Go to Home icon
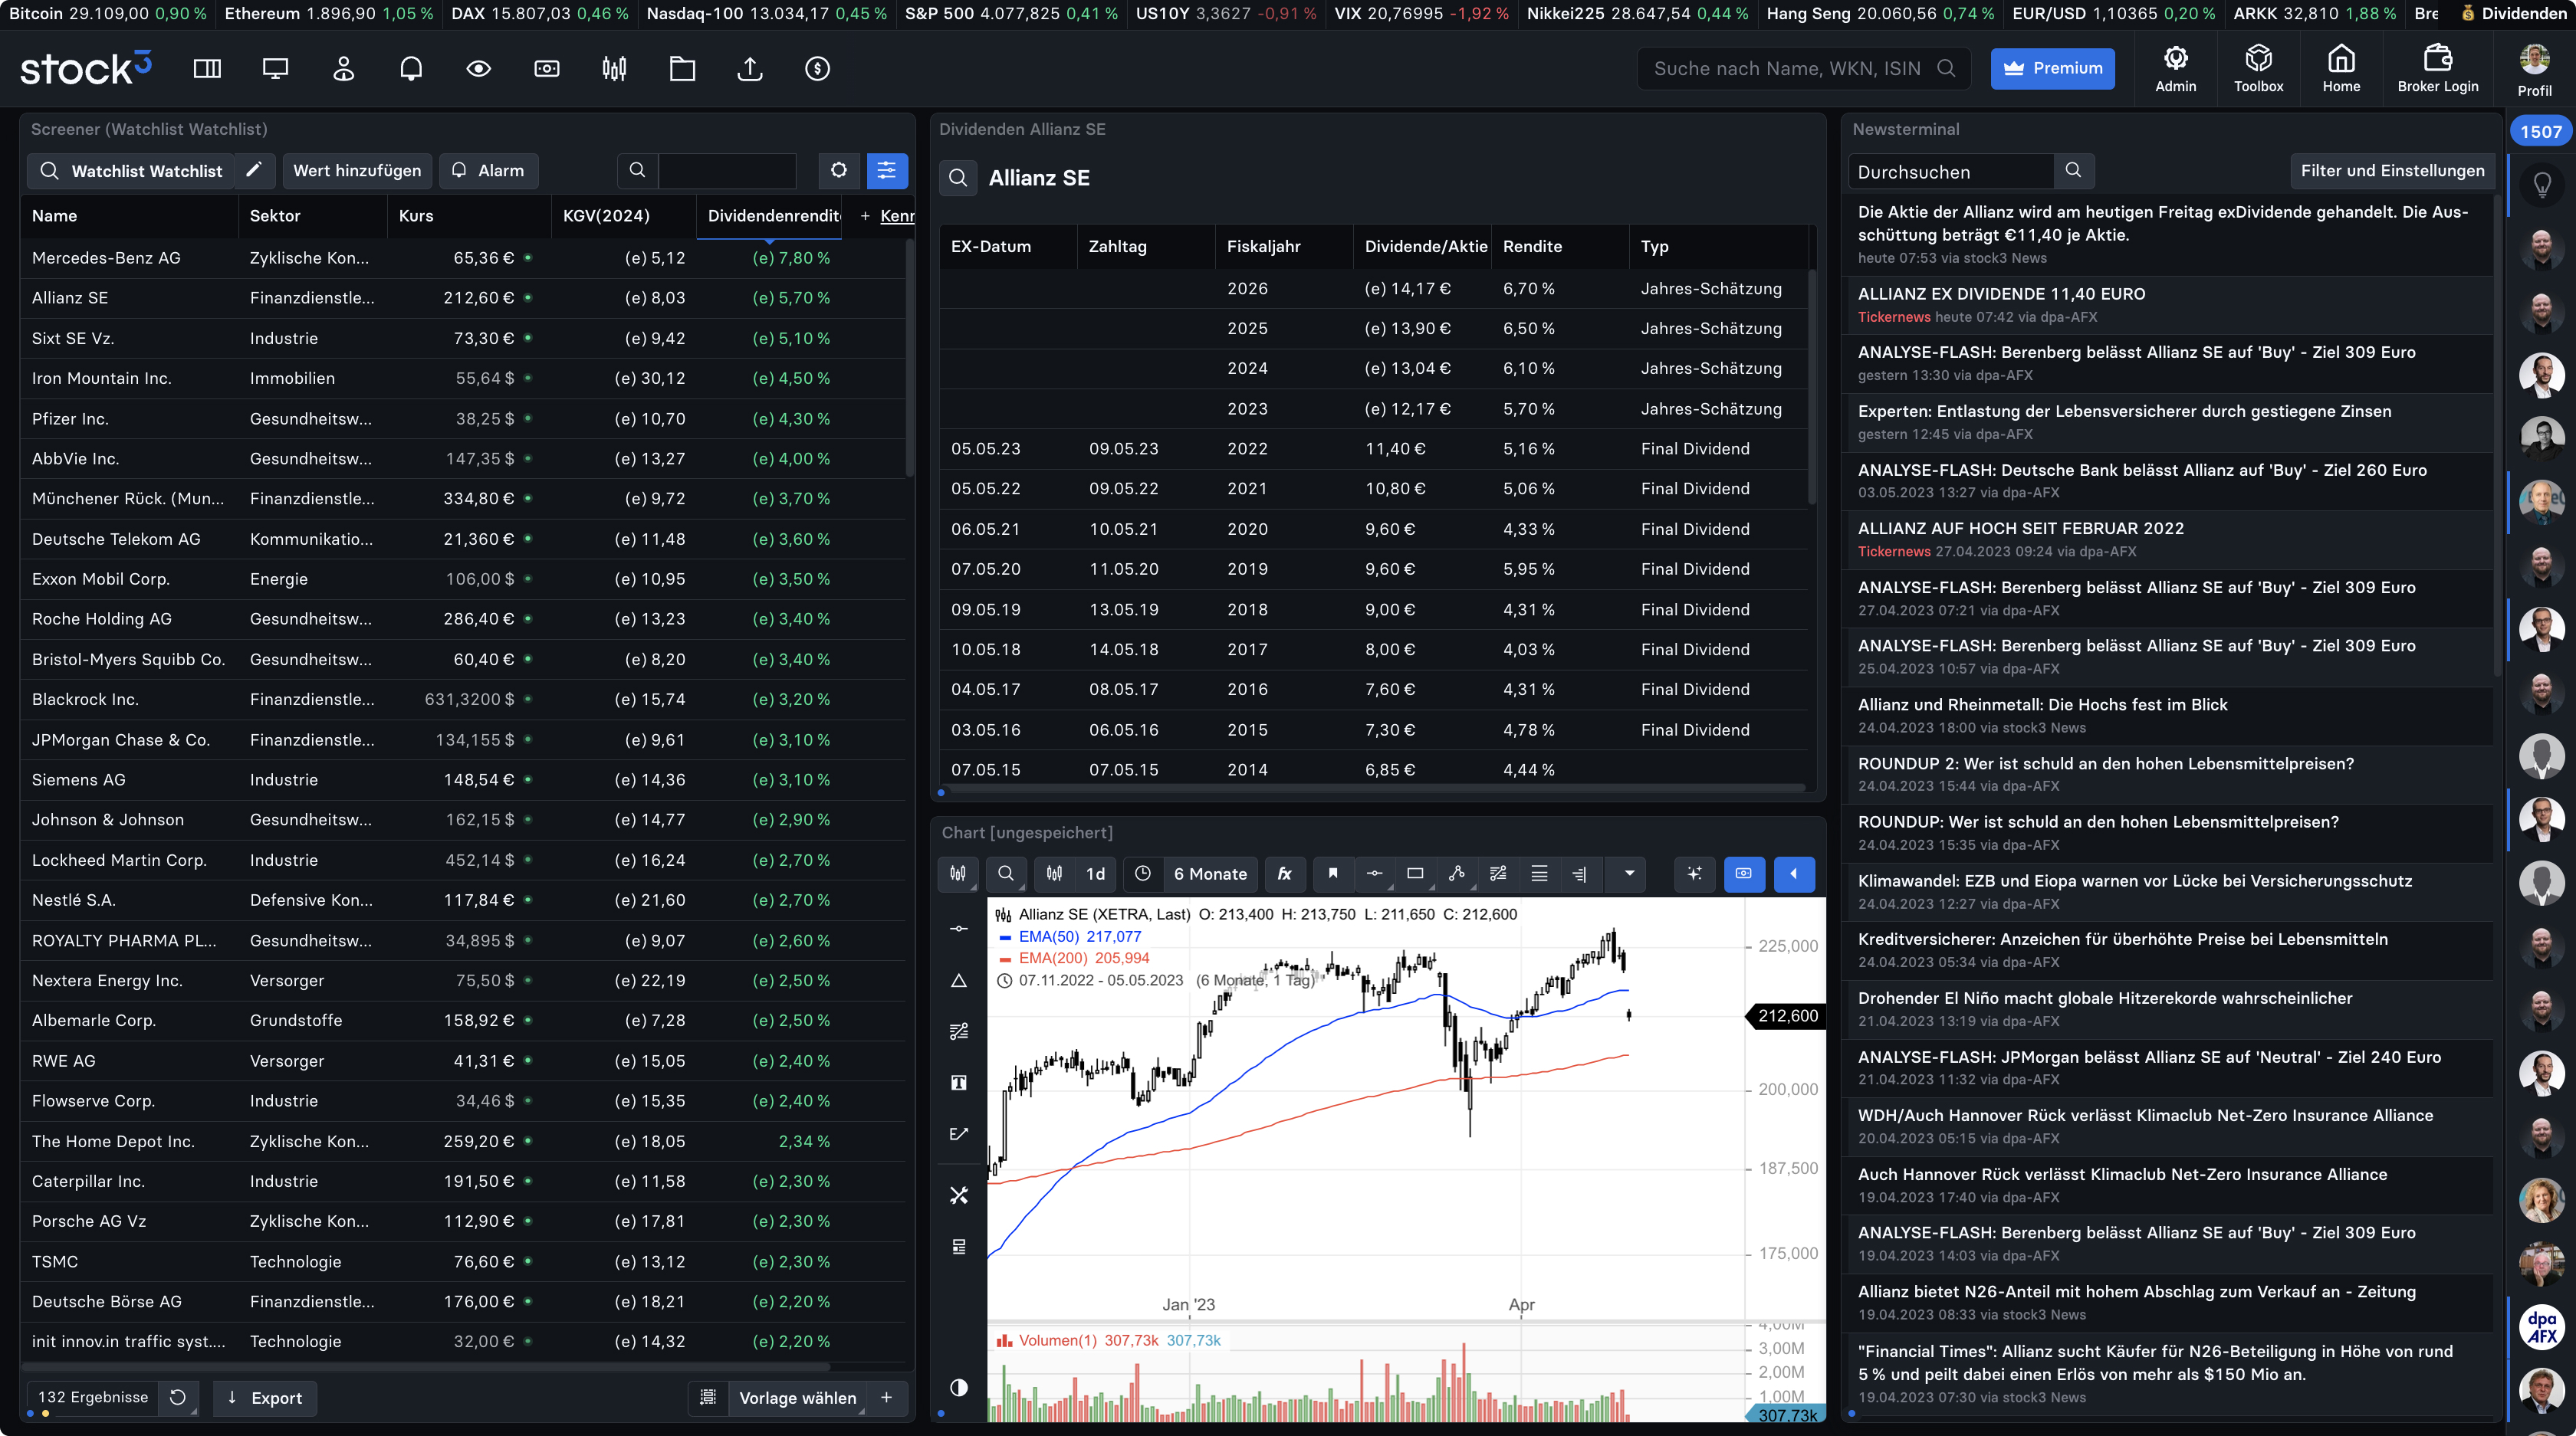This screenshot has width=2576, height=1436. [2341, 68]
